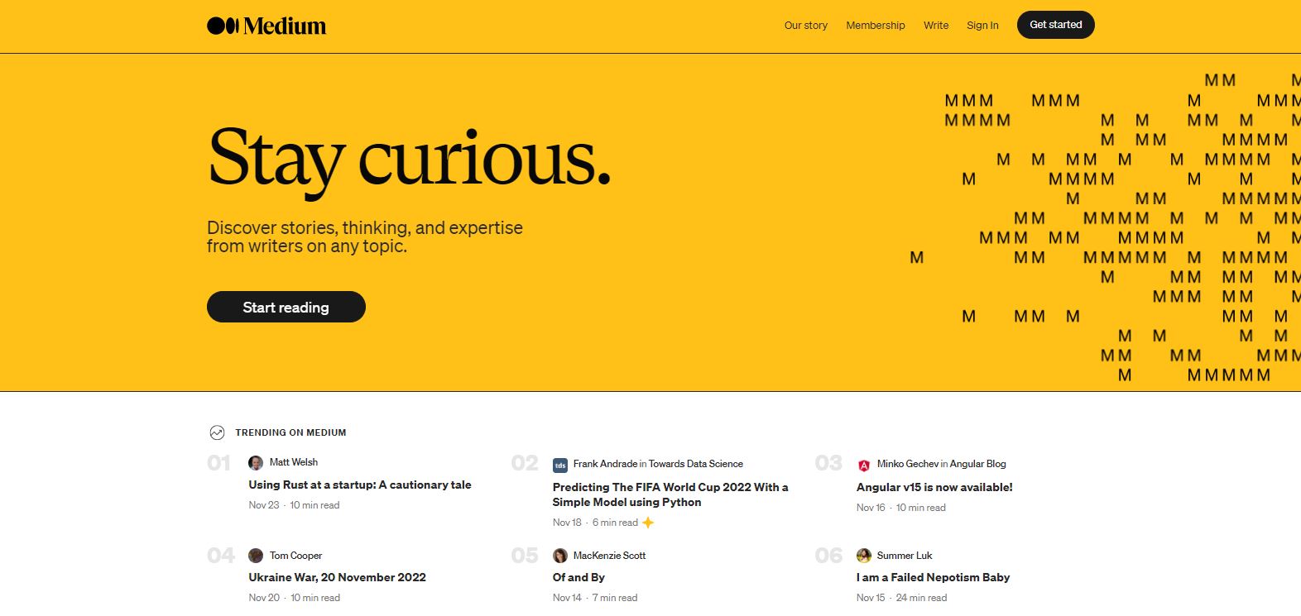The image size is (1301, 616).
Task: Click the trending rank number '05'
Action: [x=526, y=556]
